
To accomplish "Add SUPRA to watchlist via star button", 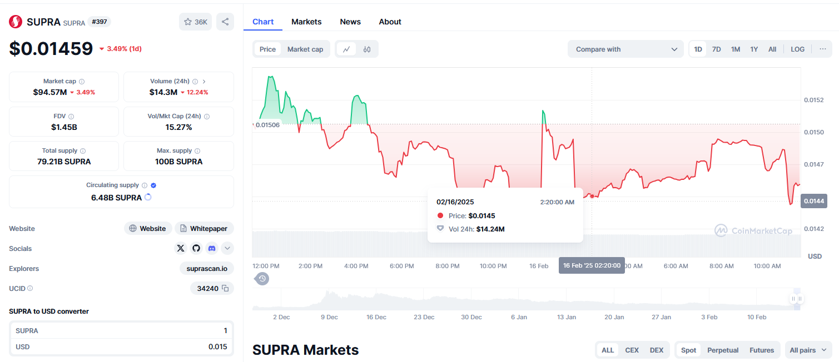I will click(x=195, y=22).
